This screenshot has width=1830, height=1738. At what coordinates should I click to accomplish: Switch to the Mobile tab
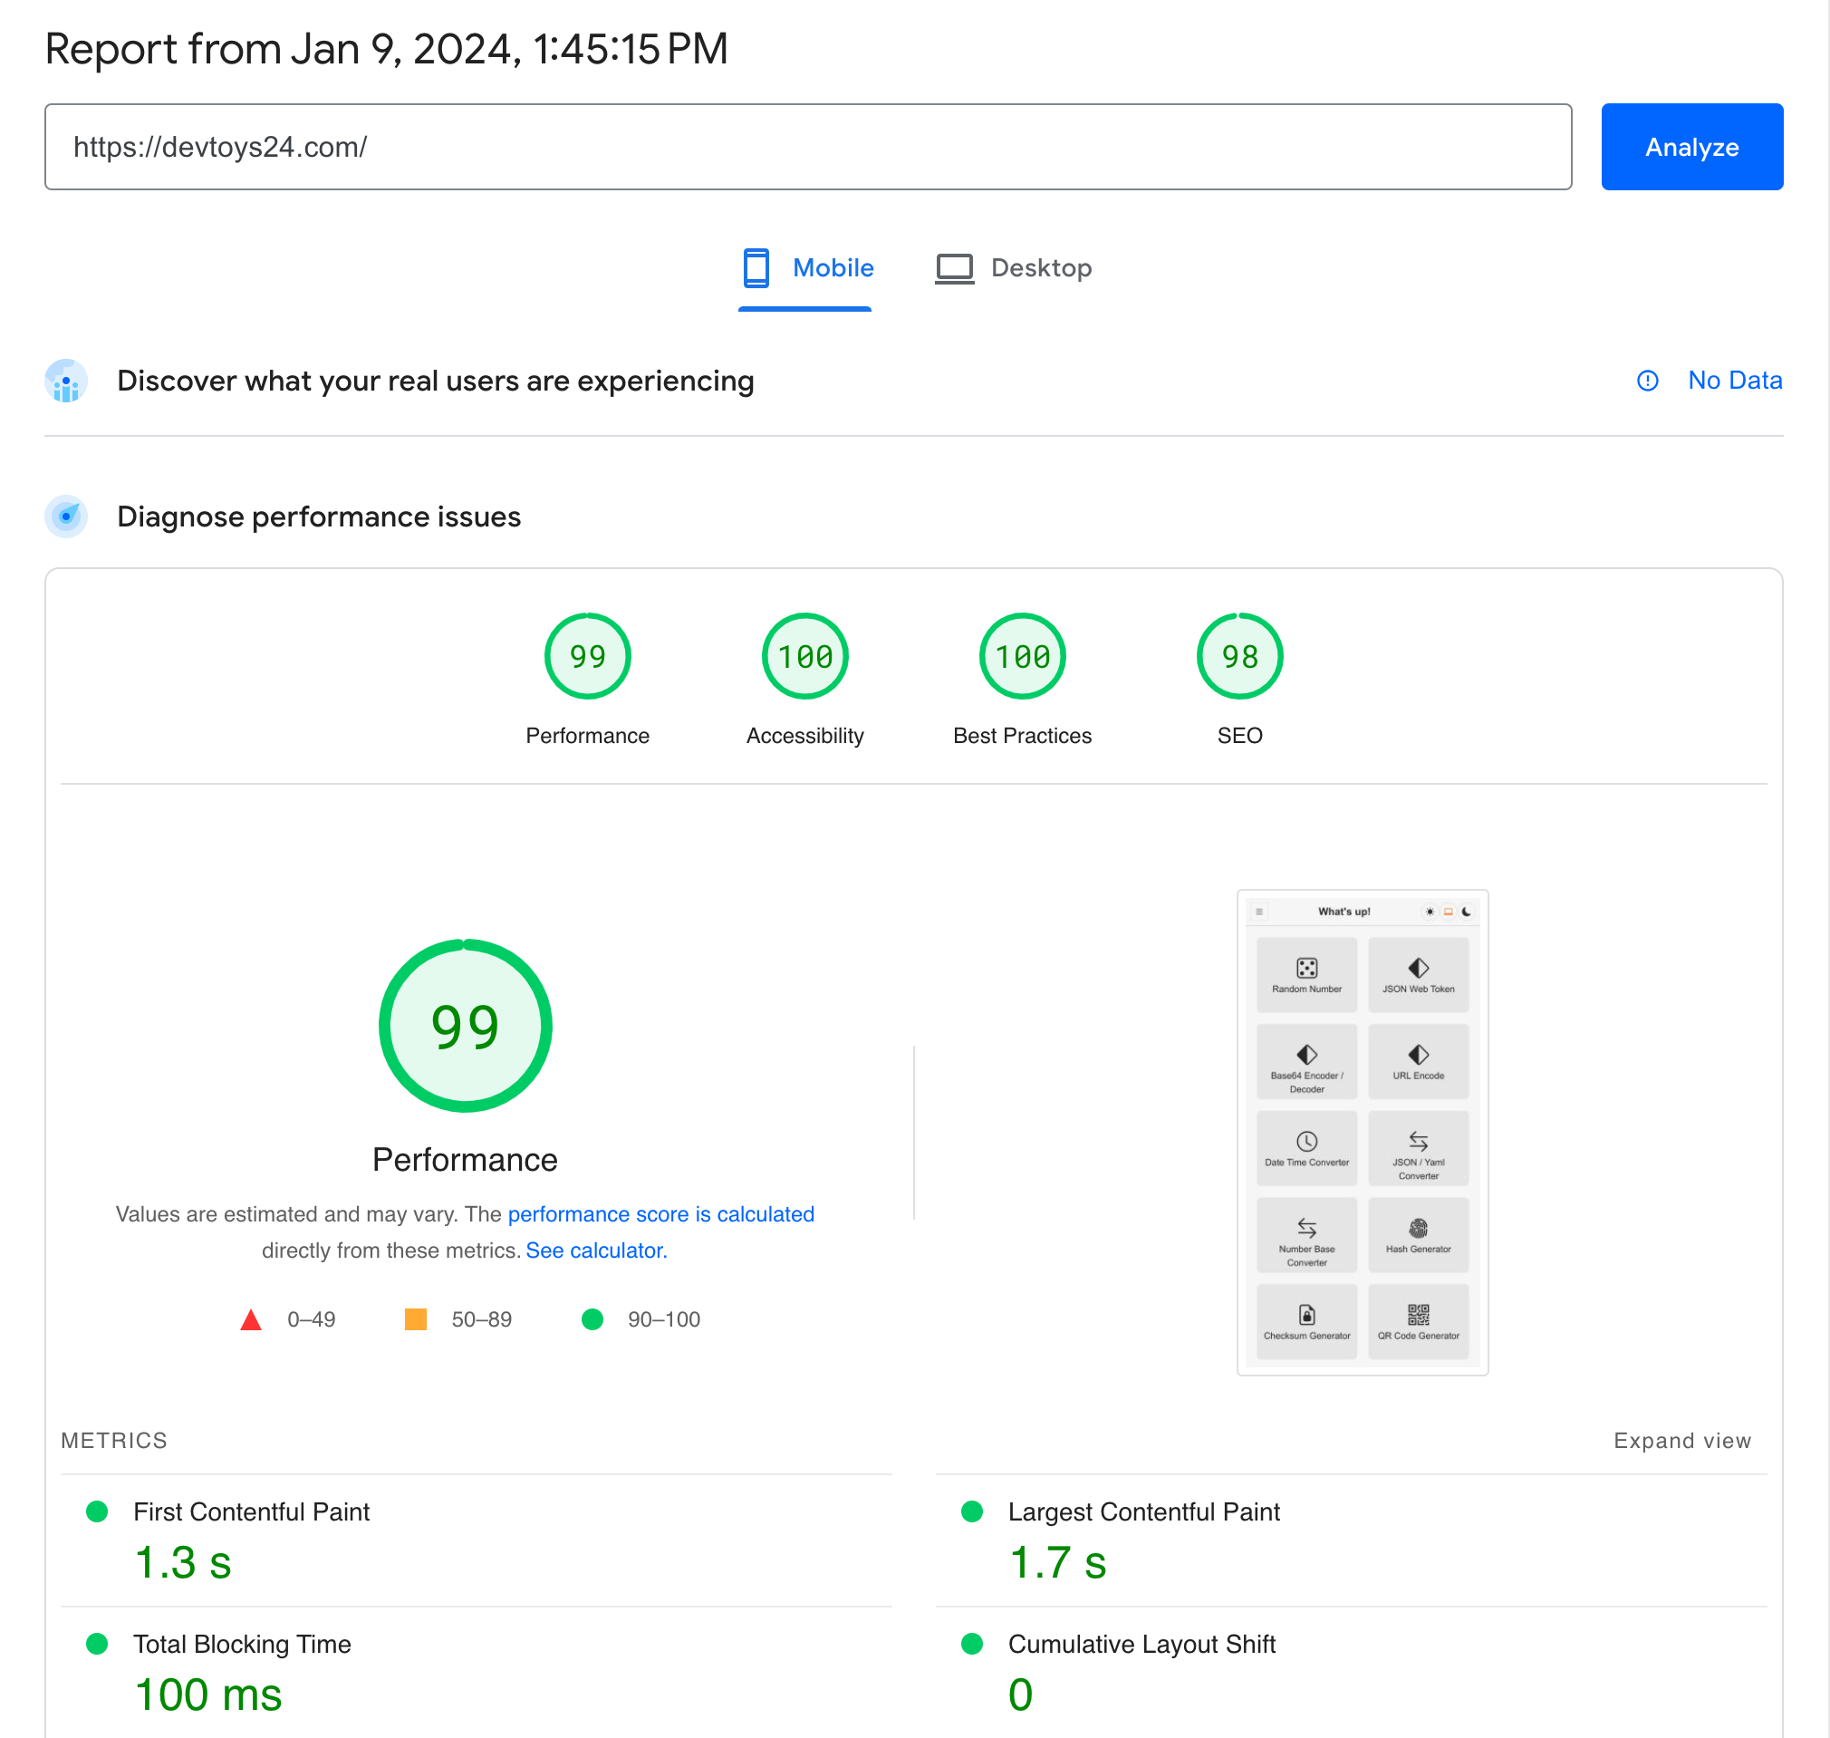(x=832, y=267)
